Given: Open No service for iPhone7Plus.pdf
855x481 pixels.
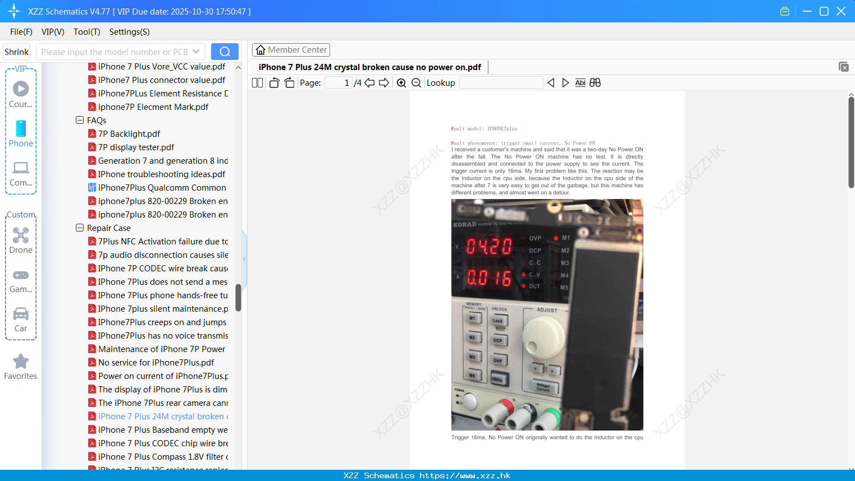Looking at the screenshot, I should tap(151, 363).
